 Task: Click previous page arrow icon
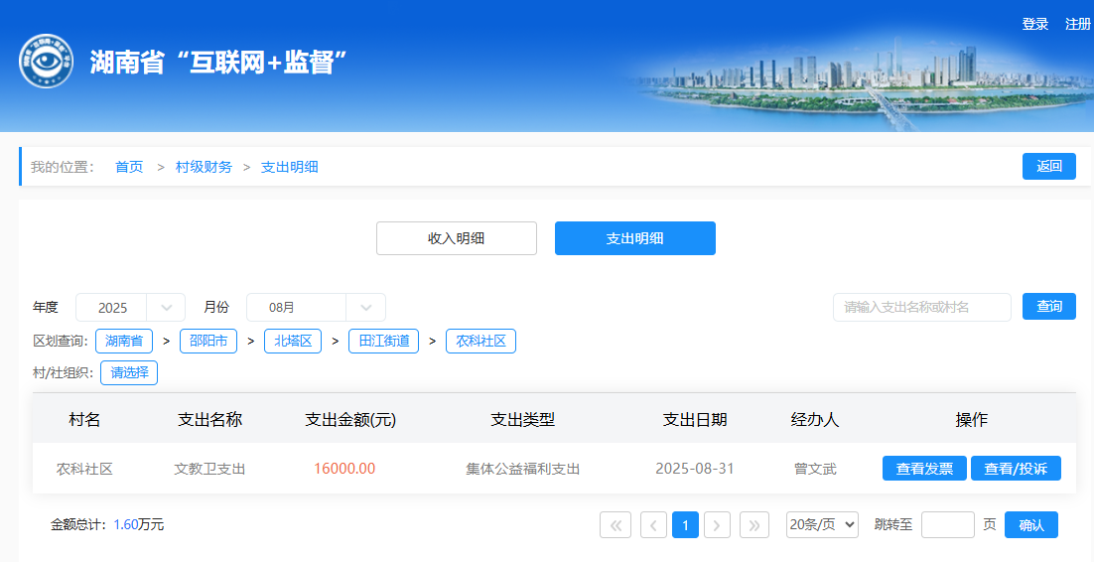click(653, 524)
